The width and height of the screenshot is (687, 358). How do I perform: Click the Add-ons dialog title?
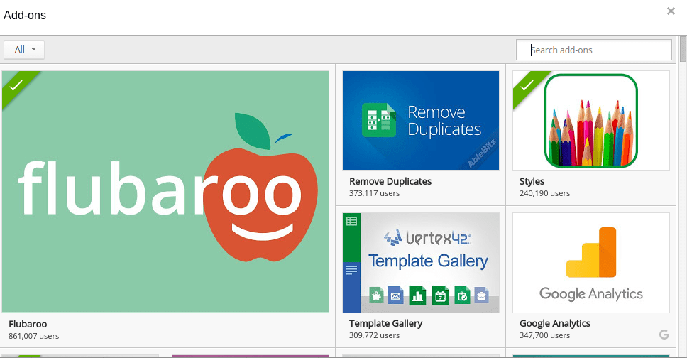click(25, 16)
